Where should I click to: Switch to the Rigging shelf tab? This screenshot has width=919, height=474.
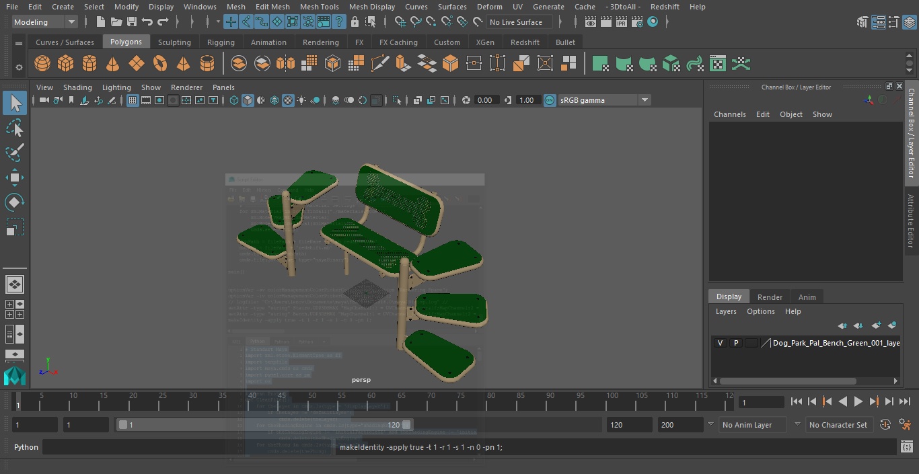point(221,42)
